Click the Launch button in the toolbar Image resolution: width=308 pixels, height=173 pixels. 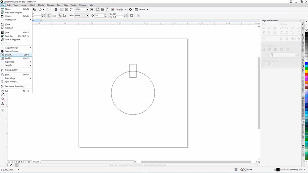(142, 9)
